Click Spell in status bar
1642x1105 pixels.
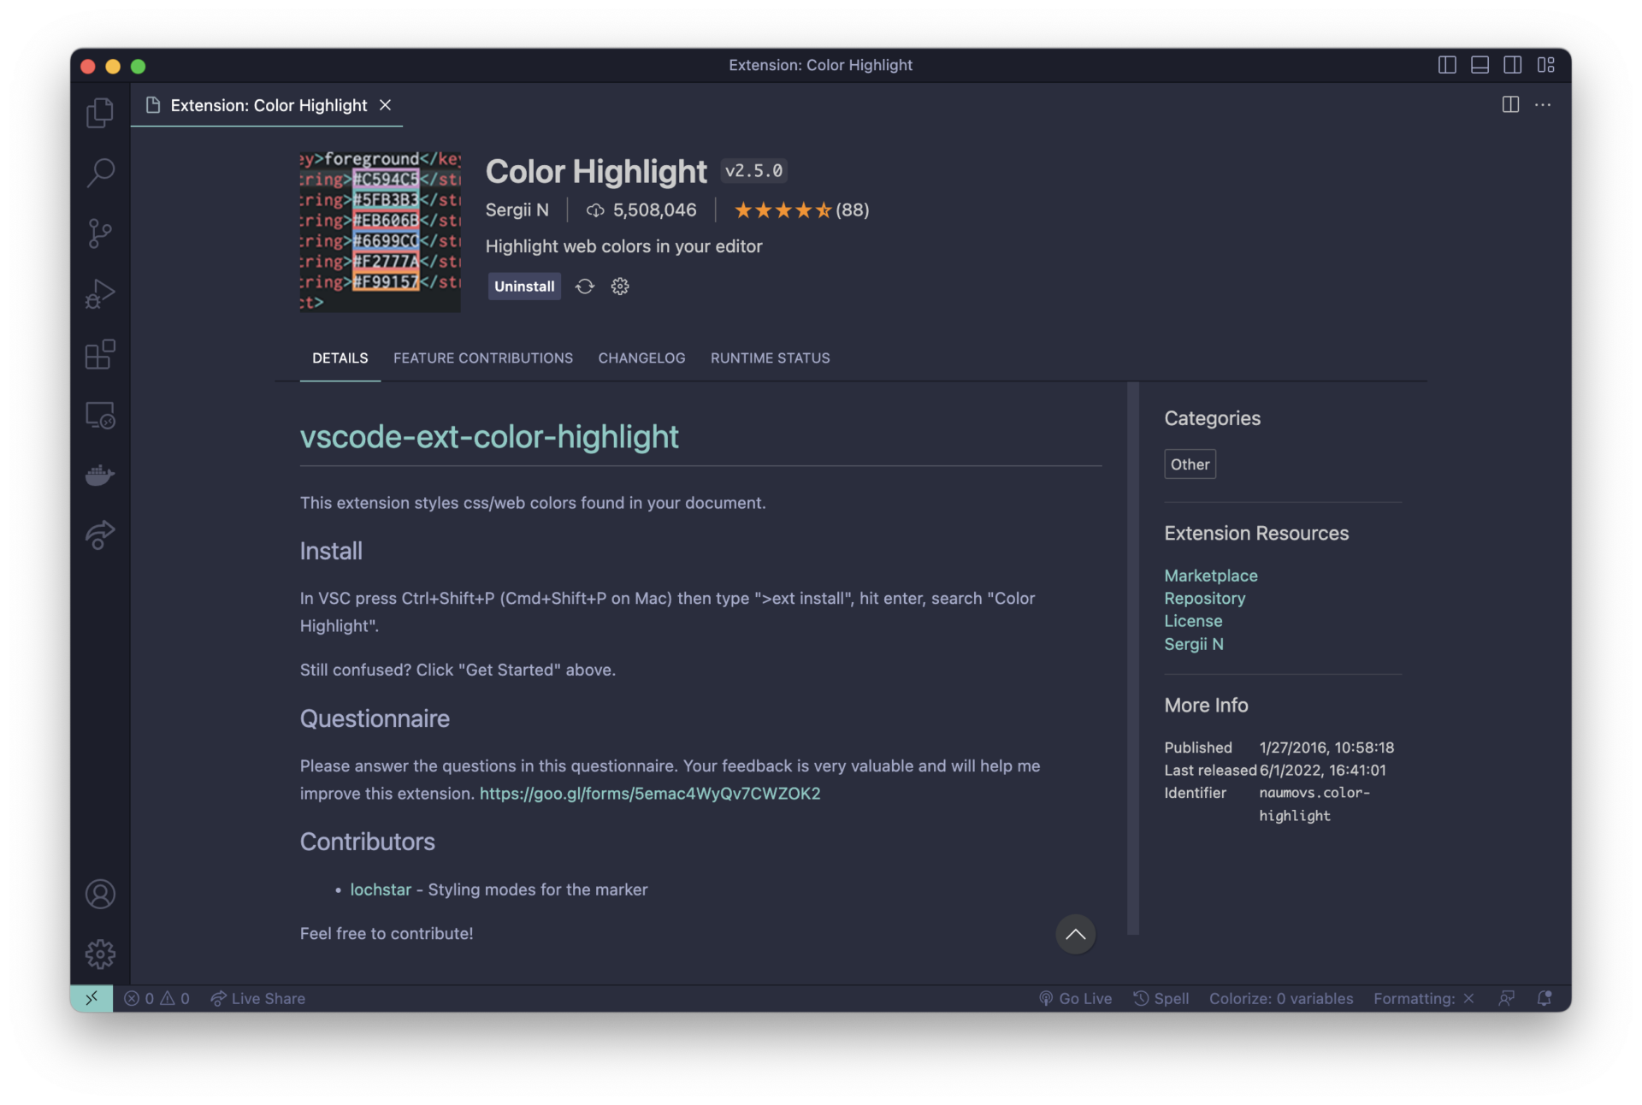pos(1161,999)
